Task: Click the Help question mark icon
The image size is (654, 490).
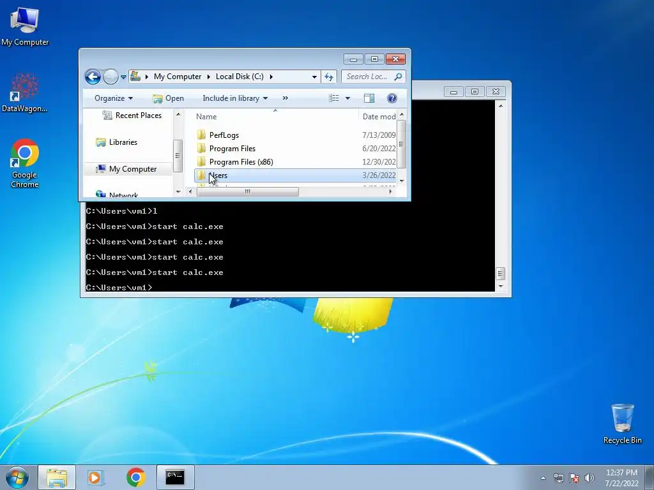Action: [x=392, y=98]
